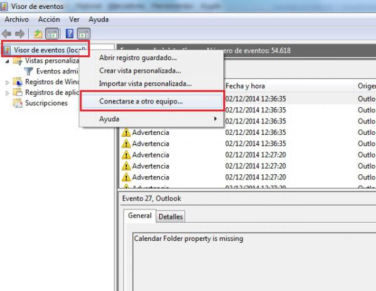Image resolution: width=376 pixels, height=291 pixels.
Task: Click the Up one level folder icon
Action: [38, 34]
